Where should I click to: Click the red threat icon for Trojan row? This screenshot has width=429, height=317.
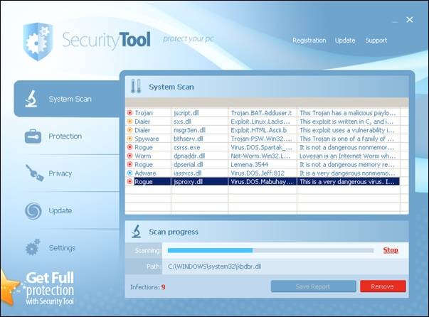(130, 112)
